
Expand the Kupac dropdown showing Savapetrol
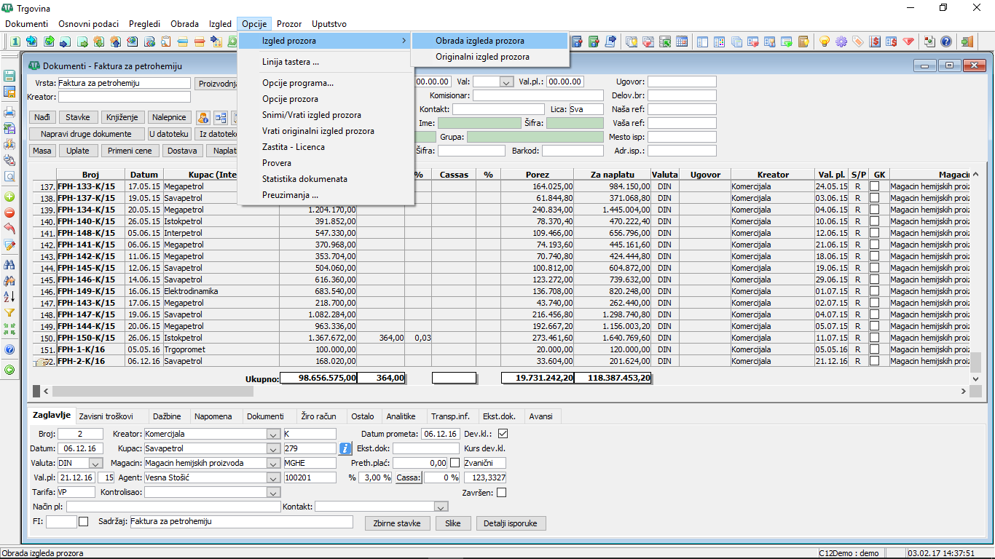pos(273,448)
